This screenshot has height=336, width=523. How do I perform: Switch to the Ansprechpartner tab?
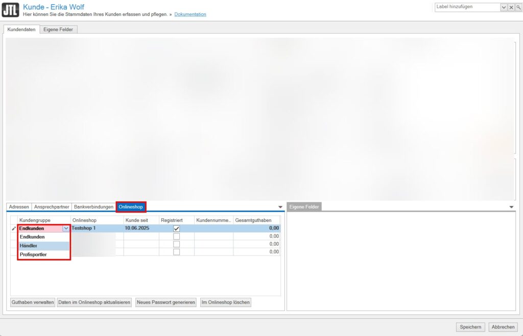(51, 207)
